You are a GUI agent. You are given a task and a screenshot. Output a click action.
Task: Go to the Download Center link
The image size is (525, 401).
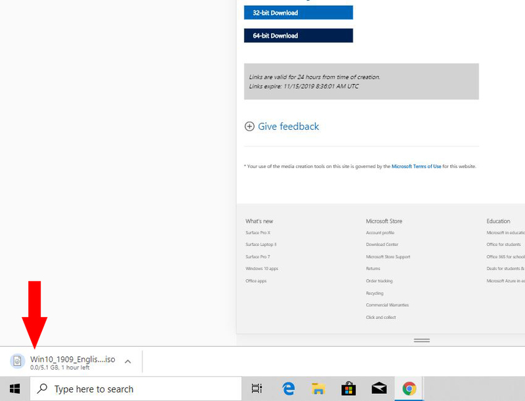pyautogui.click(x=382, y=244)
